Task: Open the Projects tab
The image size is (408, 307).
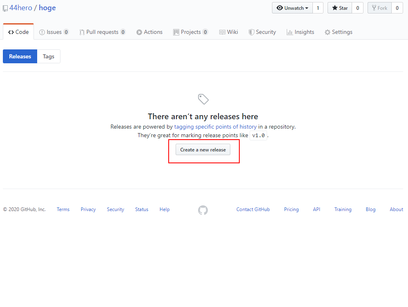Action: pos(190,32)
